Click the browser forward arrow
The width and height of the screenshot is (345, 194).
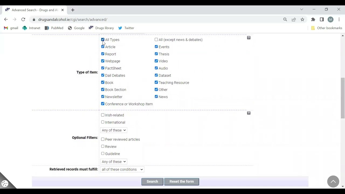pyautogui.click(x=15, y=19)
